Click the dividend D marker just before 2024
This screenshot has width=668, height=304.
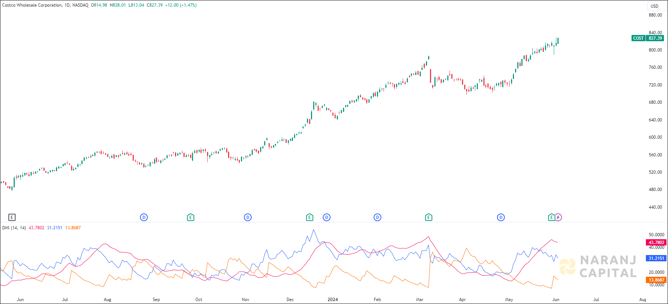(327, 218)
